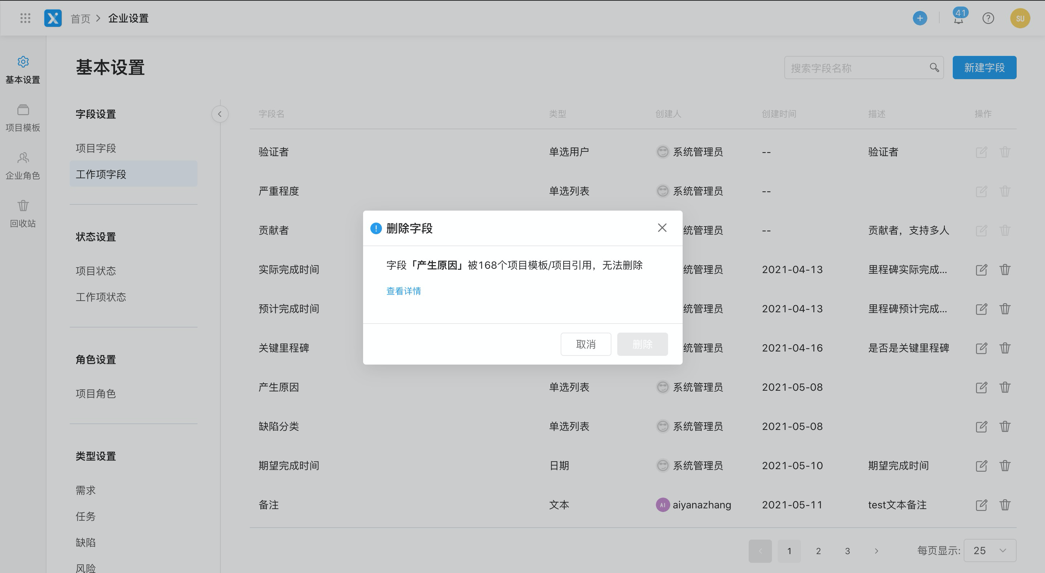The image size is (1045, 573).
Task: Collapse the settings side panel arrow
Action: (x=220, y=114)
